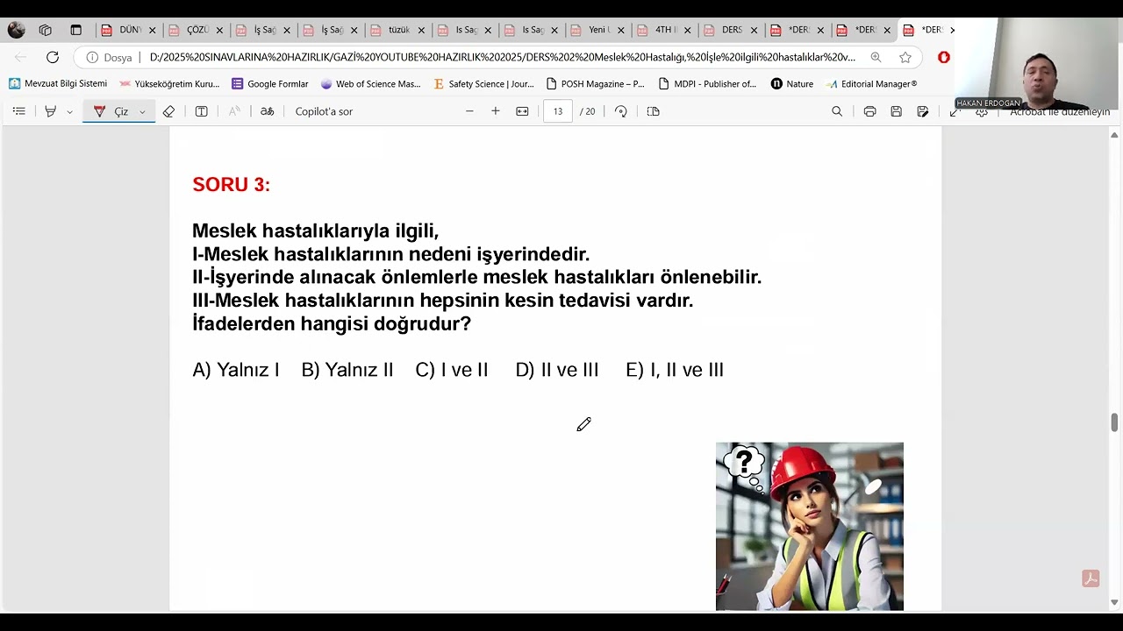Click the read aloud icon
Viewport: 1123px width, 631px height.
(x=234, y=111)
